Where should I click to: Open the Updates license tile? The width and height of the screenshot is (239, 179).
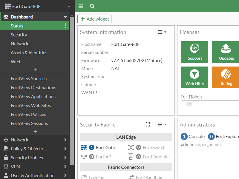click(x=226, y=52)
